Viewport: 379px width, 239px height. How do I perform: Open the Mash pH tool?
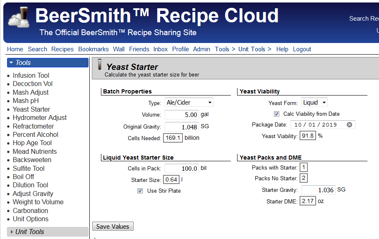pos(26,100)
